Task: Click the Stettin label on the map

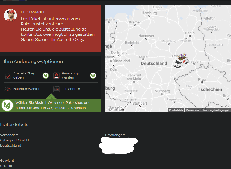Action: [210, 18]
